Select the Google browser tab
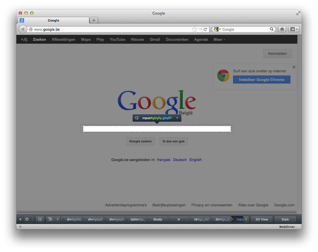 (x=54, y=20)
